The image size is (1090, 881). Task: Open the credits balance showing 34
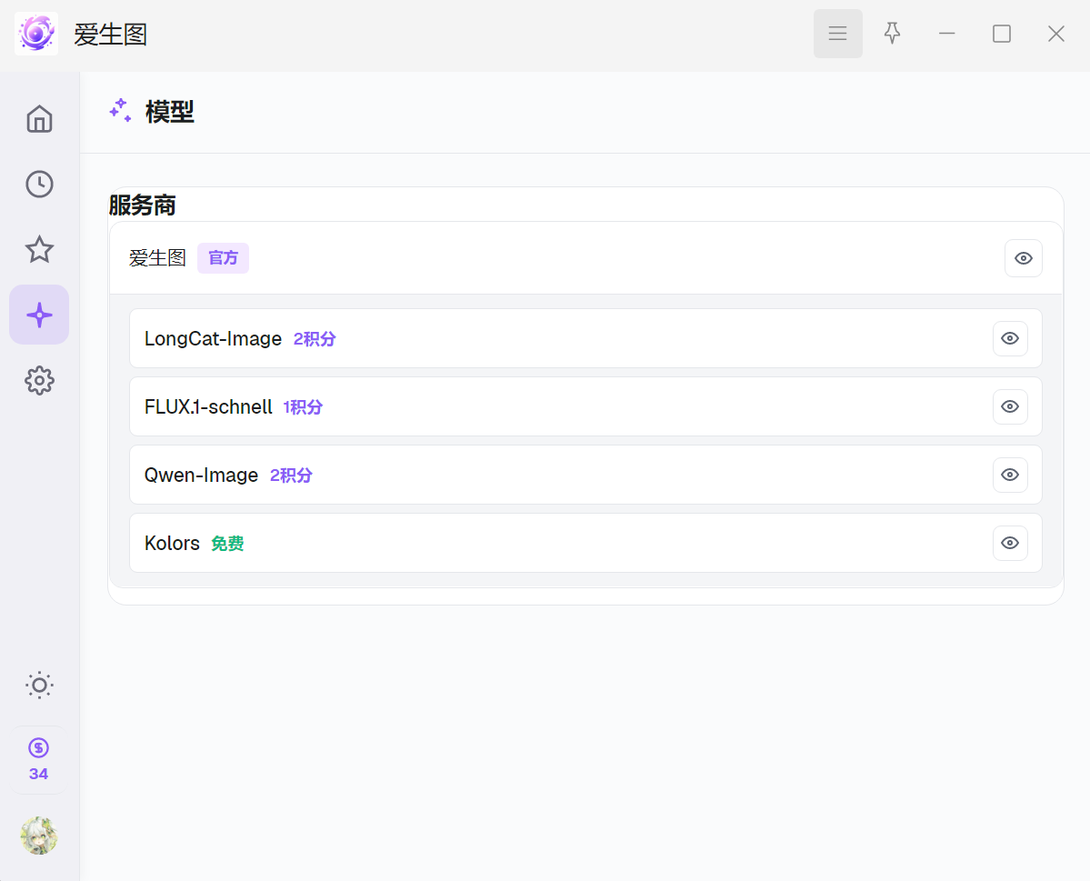pos(38,760)
